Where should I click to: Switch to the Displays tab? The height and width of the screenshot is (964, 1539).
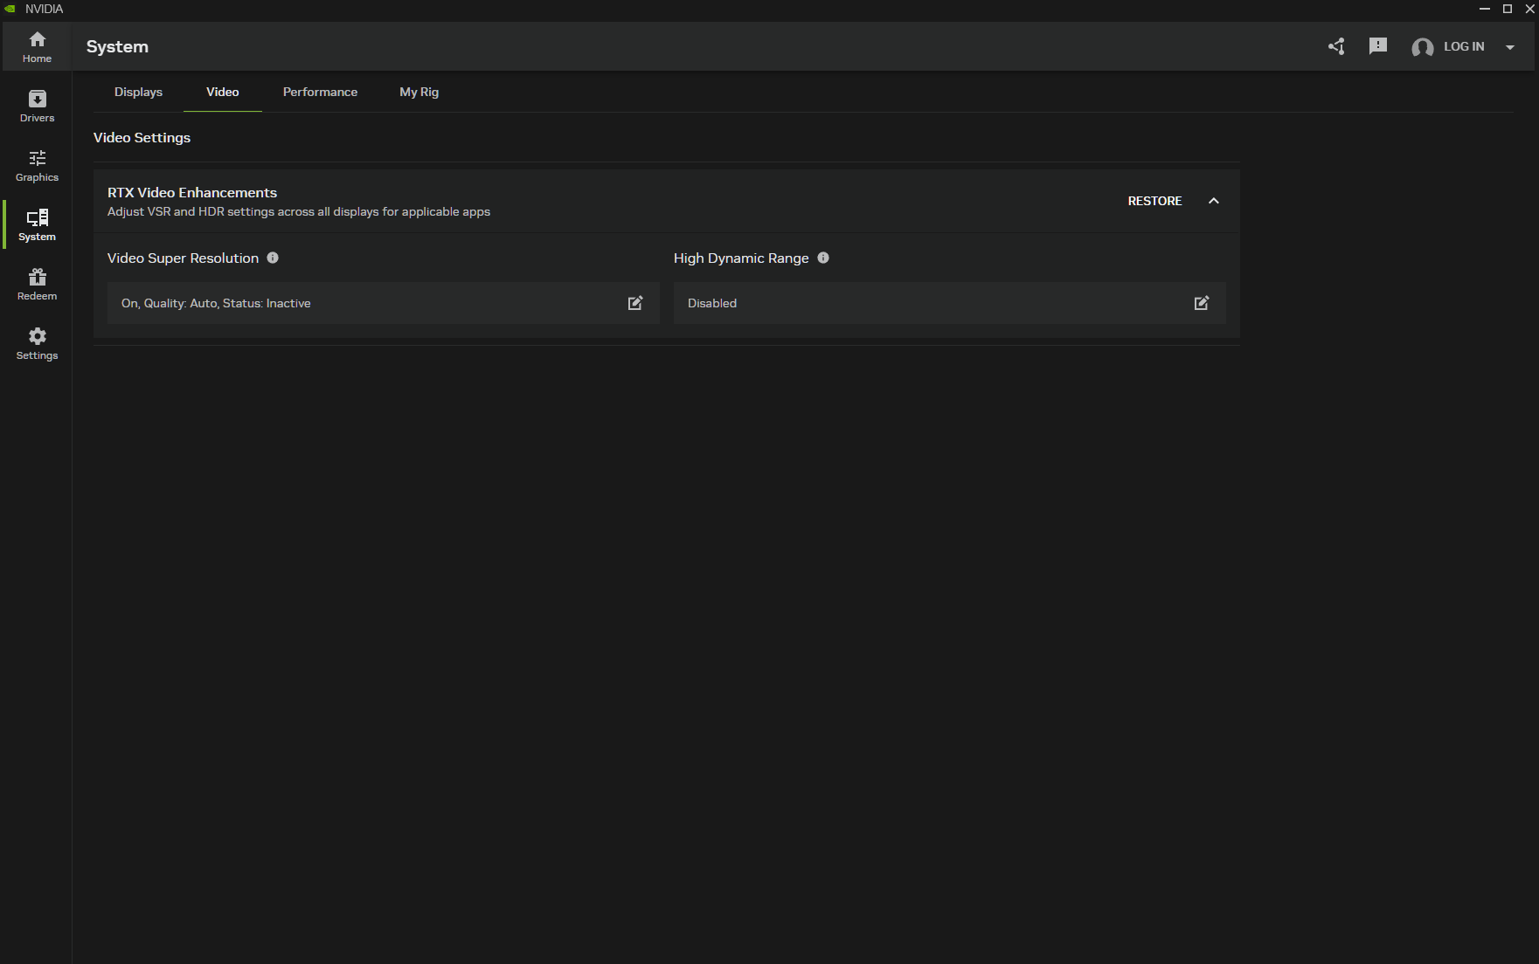tap(138, 92)
